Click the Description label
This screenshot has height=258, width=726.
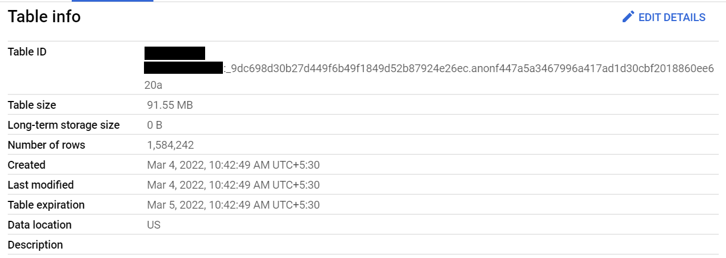click(35, 245)
